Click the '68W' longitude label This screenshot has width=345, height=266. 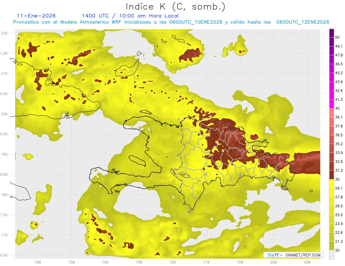pyautogui.click(x=307, y=262)
